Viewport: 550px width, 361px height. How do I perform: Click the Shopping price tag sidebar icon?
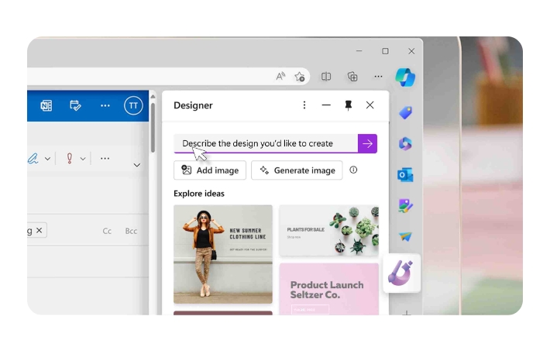(404, 113)
